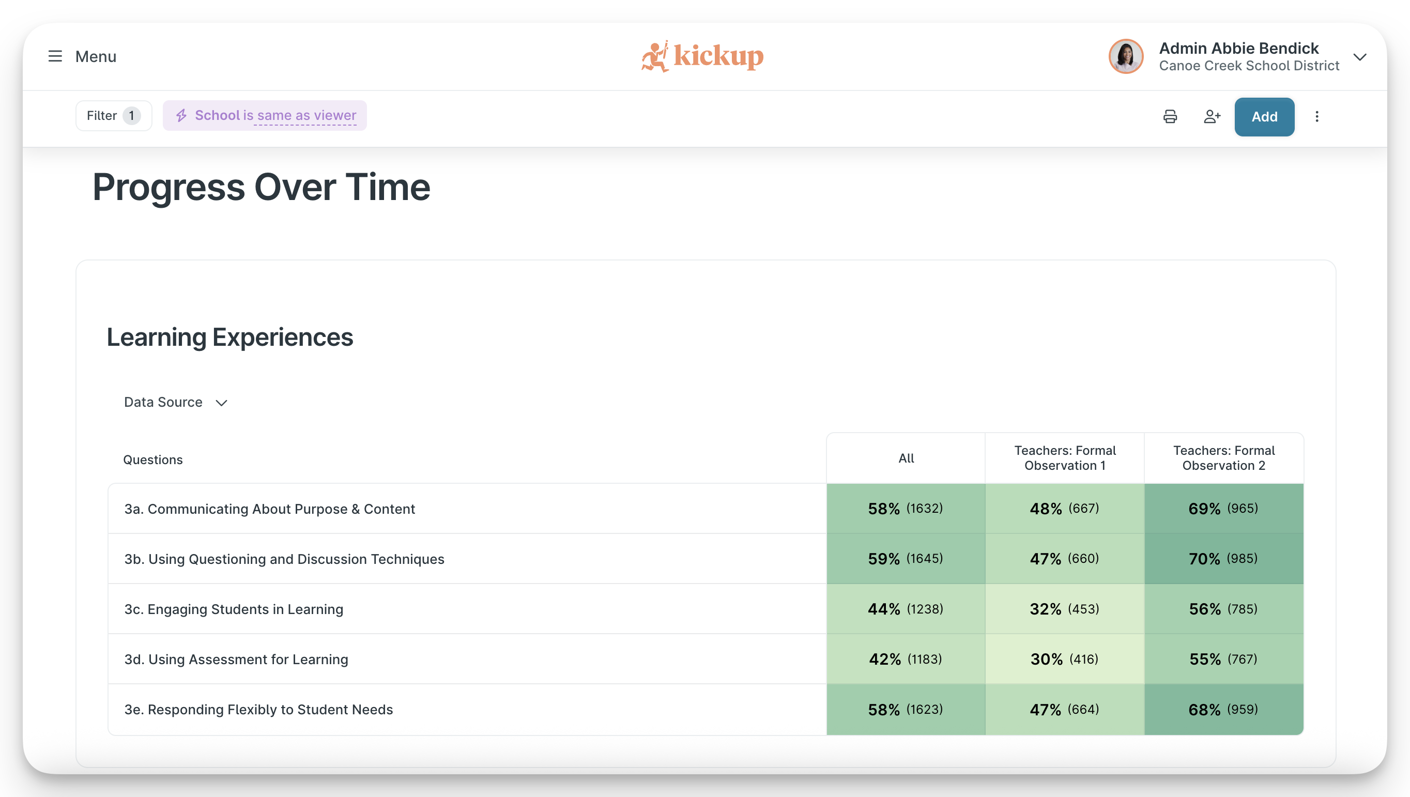Click the 70% cell for question 3b
The width and height of the screenshot is (1410, 797).
(x=1223, y=559)
